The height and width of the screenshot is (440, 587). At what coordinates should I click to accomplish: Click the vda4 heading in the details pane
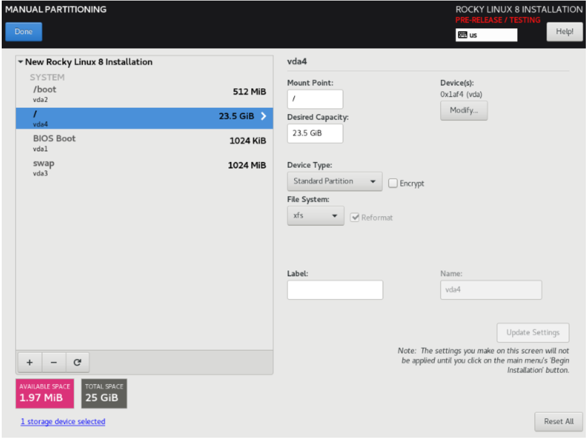297,61
